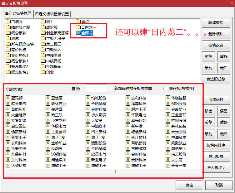Close the 自定义板块设置 dialog
235x193 pixels.
pyautogui.click(x=232, y=3)
